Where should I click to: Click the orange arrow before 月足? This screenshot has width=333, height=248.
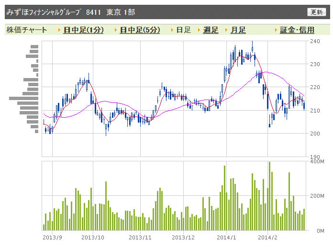227,30
